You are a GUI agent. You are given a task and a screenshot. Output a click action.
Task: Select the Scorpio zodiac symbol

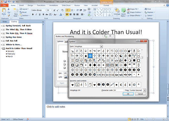(x=95, y=60)
